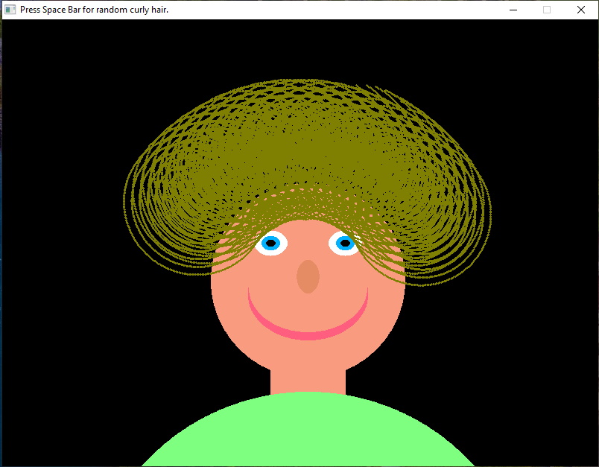Screen dimensions: 599x467
Task: Click the leftmost edge of the hair curls
Action: pyautogui.click(x=125, y=195)
